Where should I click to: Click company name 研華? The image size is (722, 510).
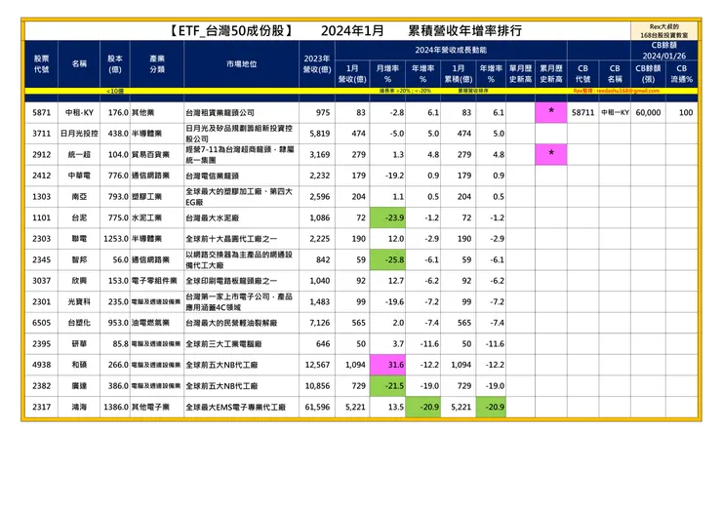pyautogui.click(x=79, y=344)
